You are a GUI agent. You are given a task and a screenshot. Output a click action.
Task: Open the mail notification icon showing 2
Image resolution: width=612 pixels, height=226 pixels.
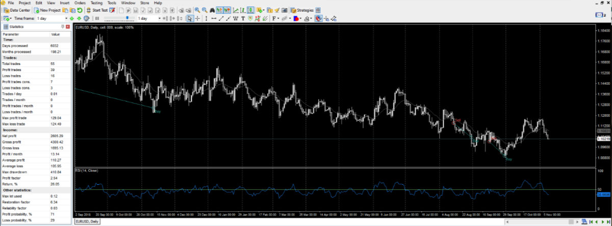[x=600, y=15]
